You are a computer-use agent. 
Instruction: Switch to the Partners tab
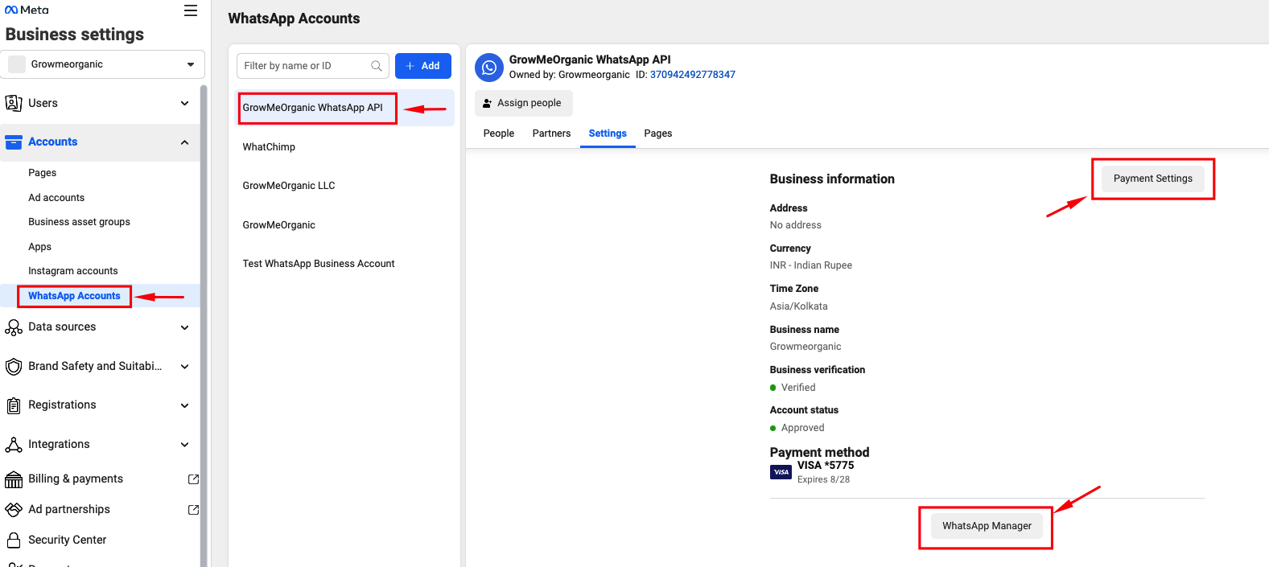coord(551,134)
